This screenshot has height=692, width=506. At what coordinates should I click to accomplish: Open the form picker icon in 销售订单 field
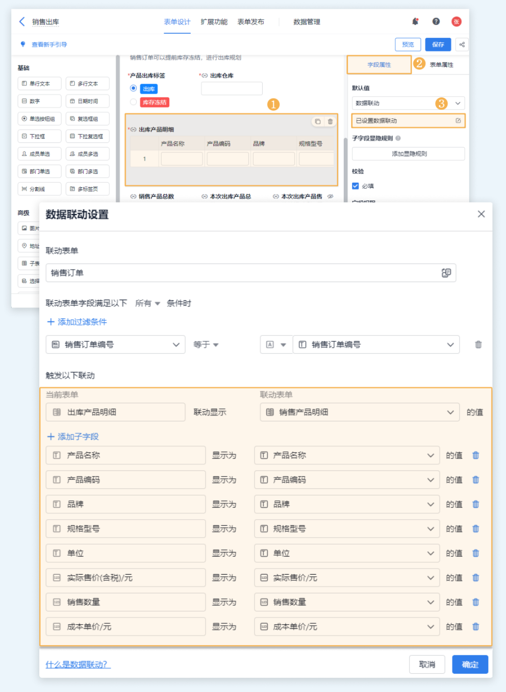446,273
